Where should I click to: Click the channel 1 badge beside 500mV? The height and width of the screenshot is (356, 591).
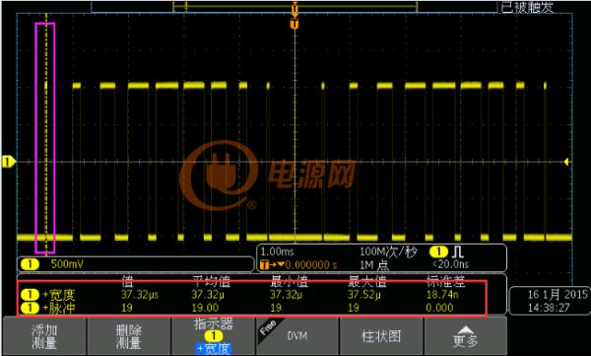click(30, 264)
